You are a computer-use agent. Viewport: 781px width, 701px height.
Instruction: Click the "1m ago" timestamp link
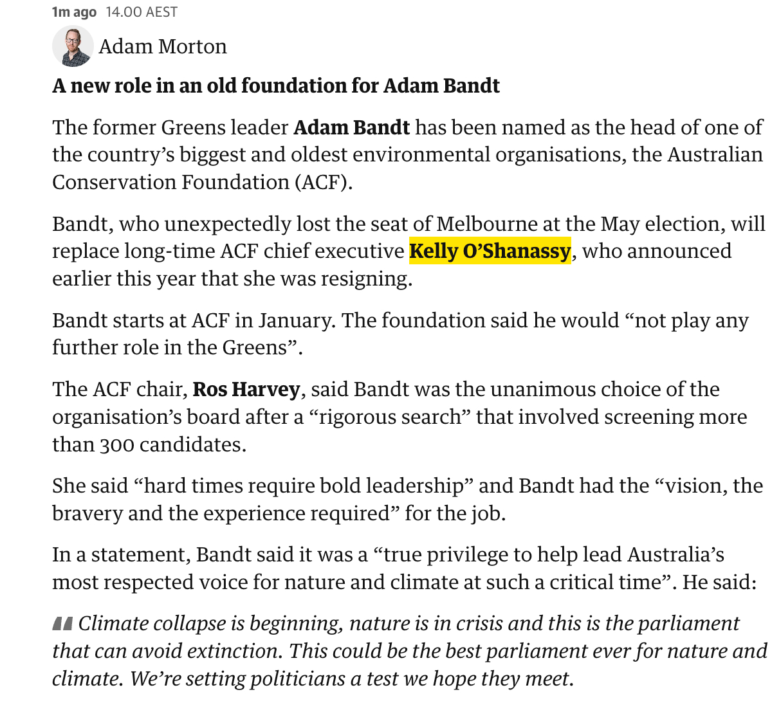(x=74, y=12)
